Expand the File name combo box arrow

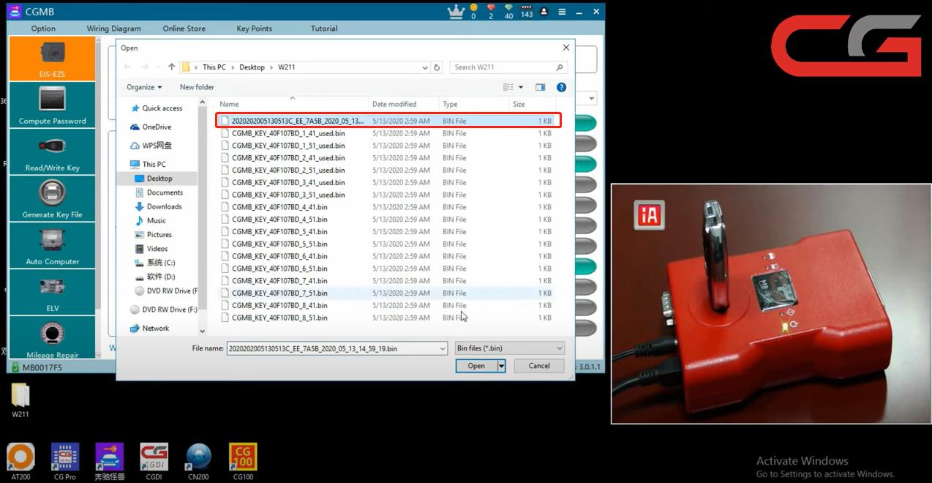(x=442, y=349)
